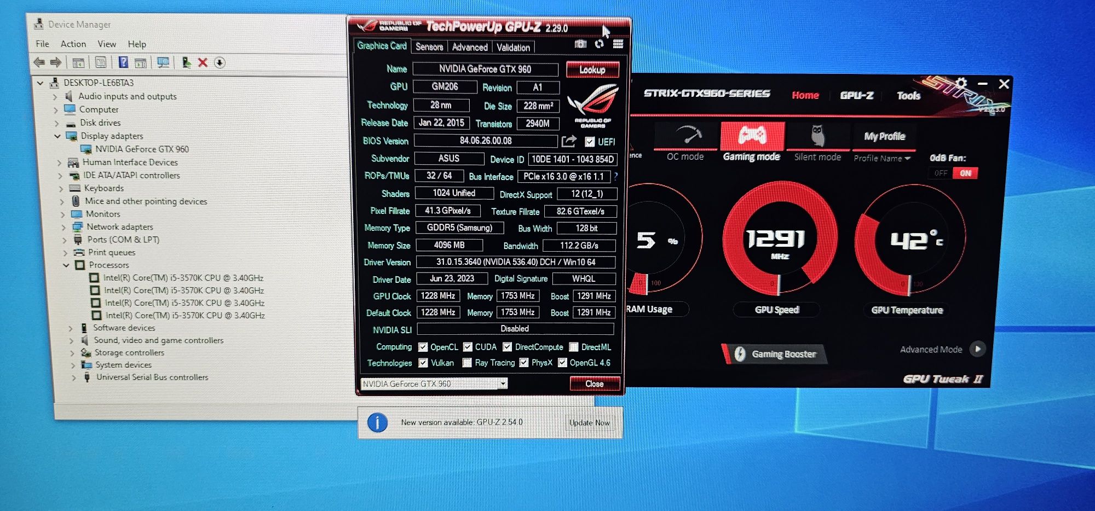1095x511 pixels.
Task: Open the Device Manager Action menu
Action: (73, 44)
